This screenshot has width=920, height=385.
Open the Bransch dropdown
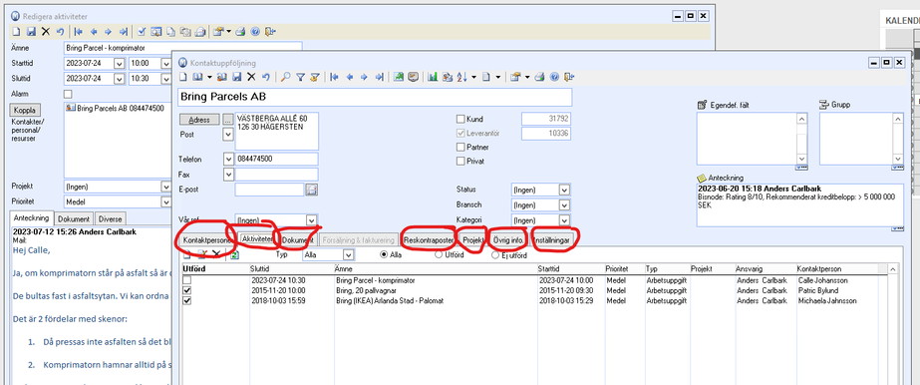coord(564,205)
